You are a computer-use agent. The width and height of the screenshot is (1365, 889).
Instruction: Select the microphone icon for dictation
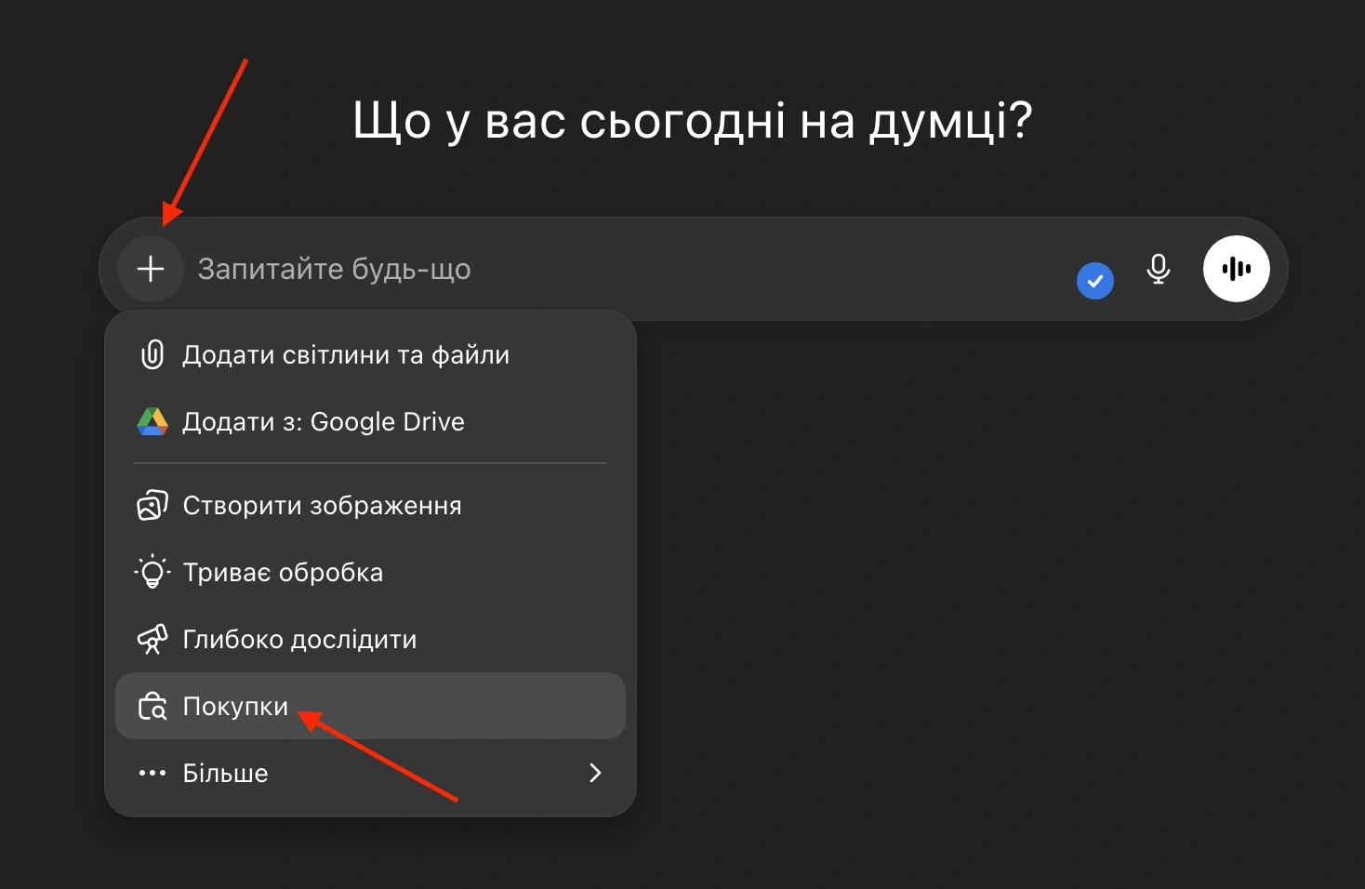(x=1158, y=269)
